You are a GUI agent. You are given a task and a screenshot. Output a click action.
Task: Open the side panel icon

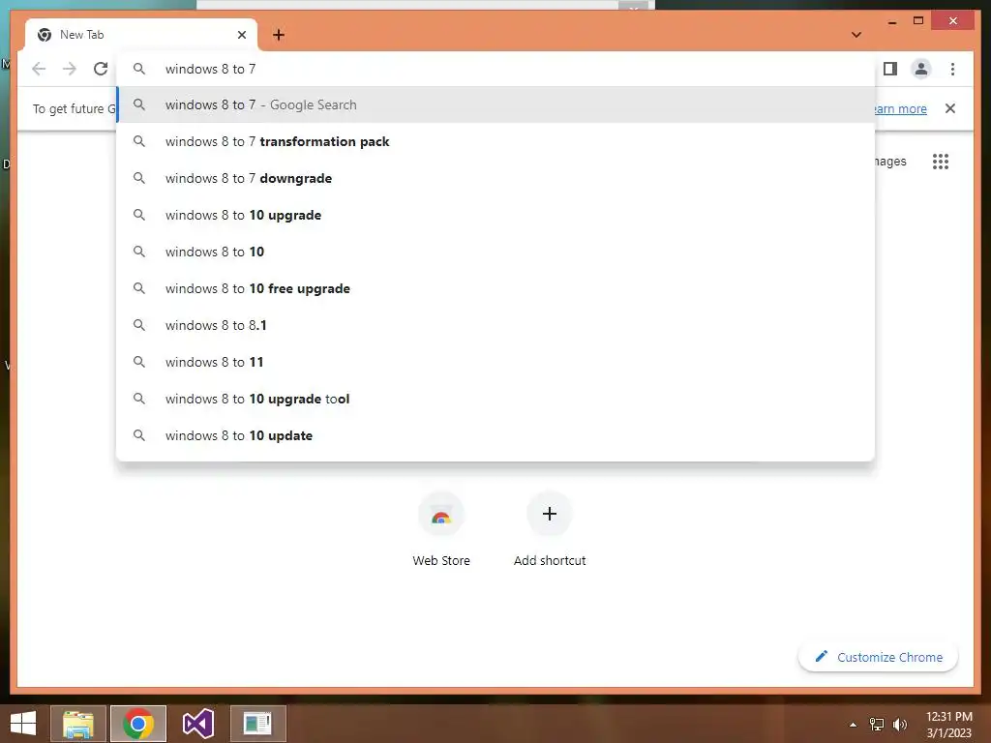pos(890,69)
